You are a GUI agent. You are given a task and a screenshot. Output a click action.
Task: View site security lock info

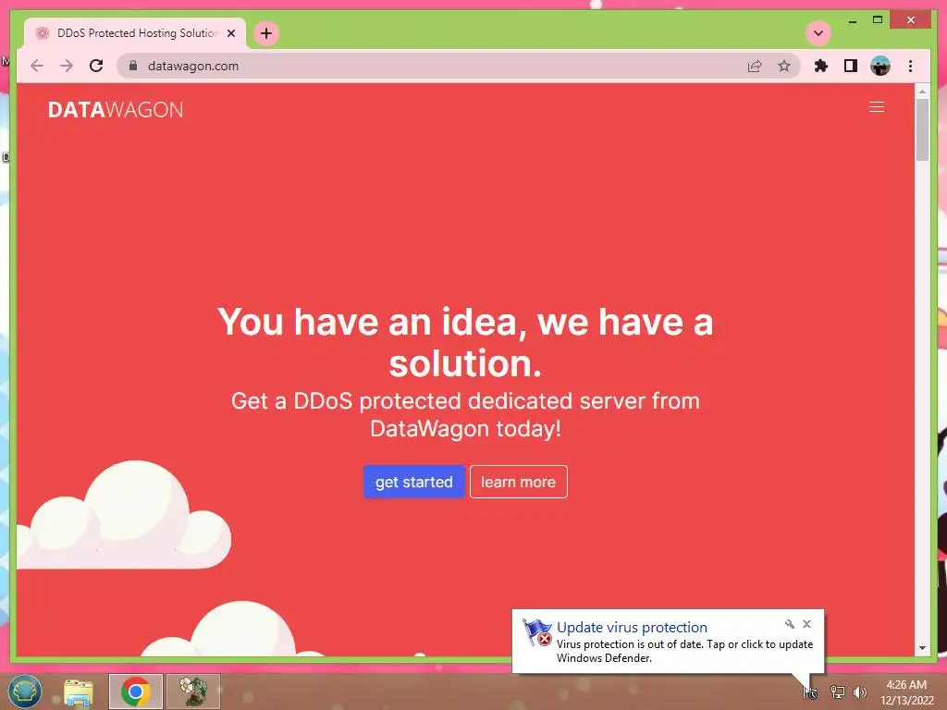[133, 66]
